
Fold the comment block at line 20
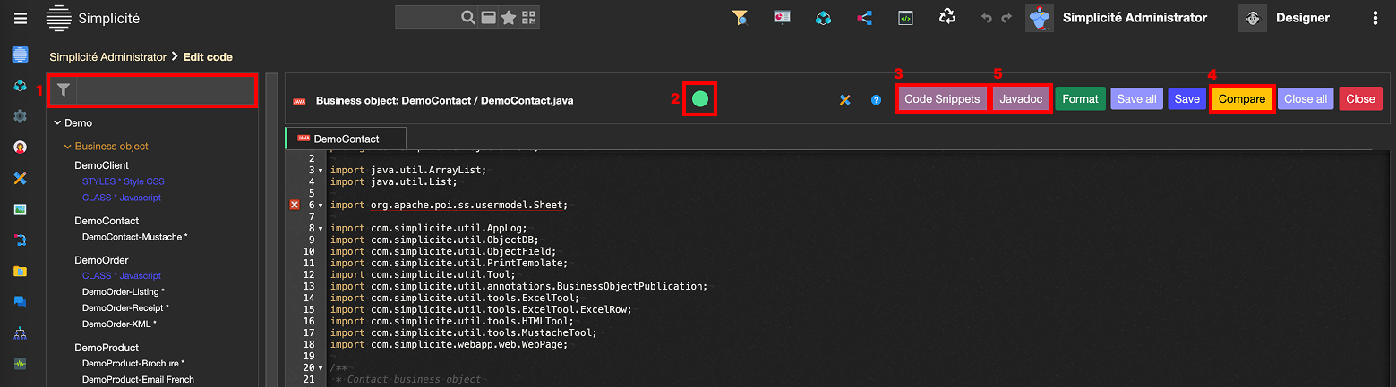click(x=321, y=367)
